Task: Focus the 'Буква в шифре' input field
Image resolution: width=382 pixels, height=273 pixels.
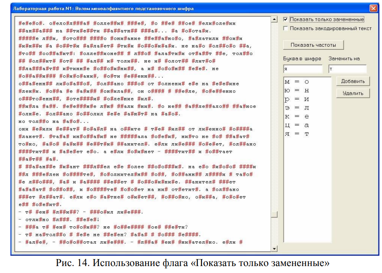Action: click(303, 69)
